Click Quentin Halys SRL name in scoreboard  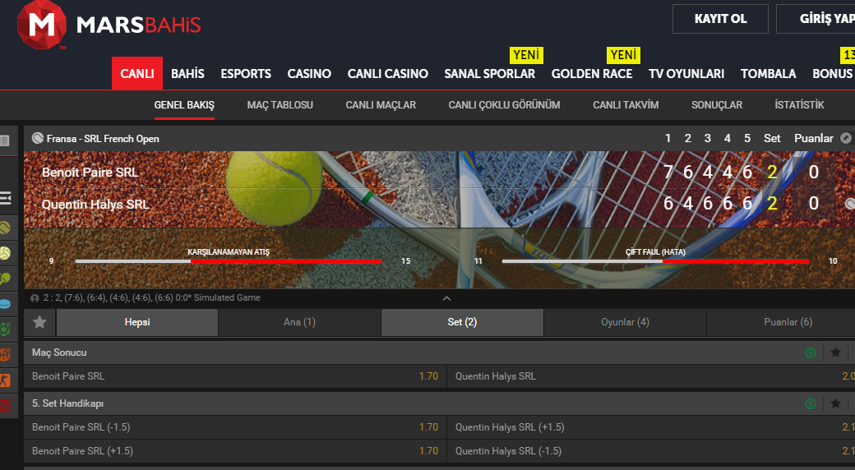tap(95, 205)
